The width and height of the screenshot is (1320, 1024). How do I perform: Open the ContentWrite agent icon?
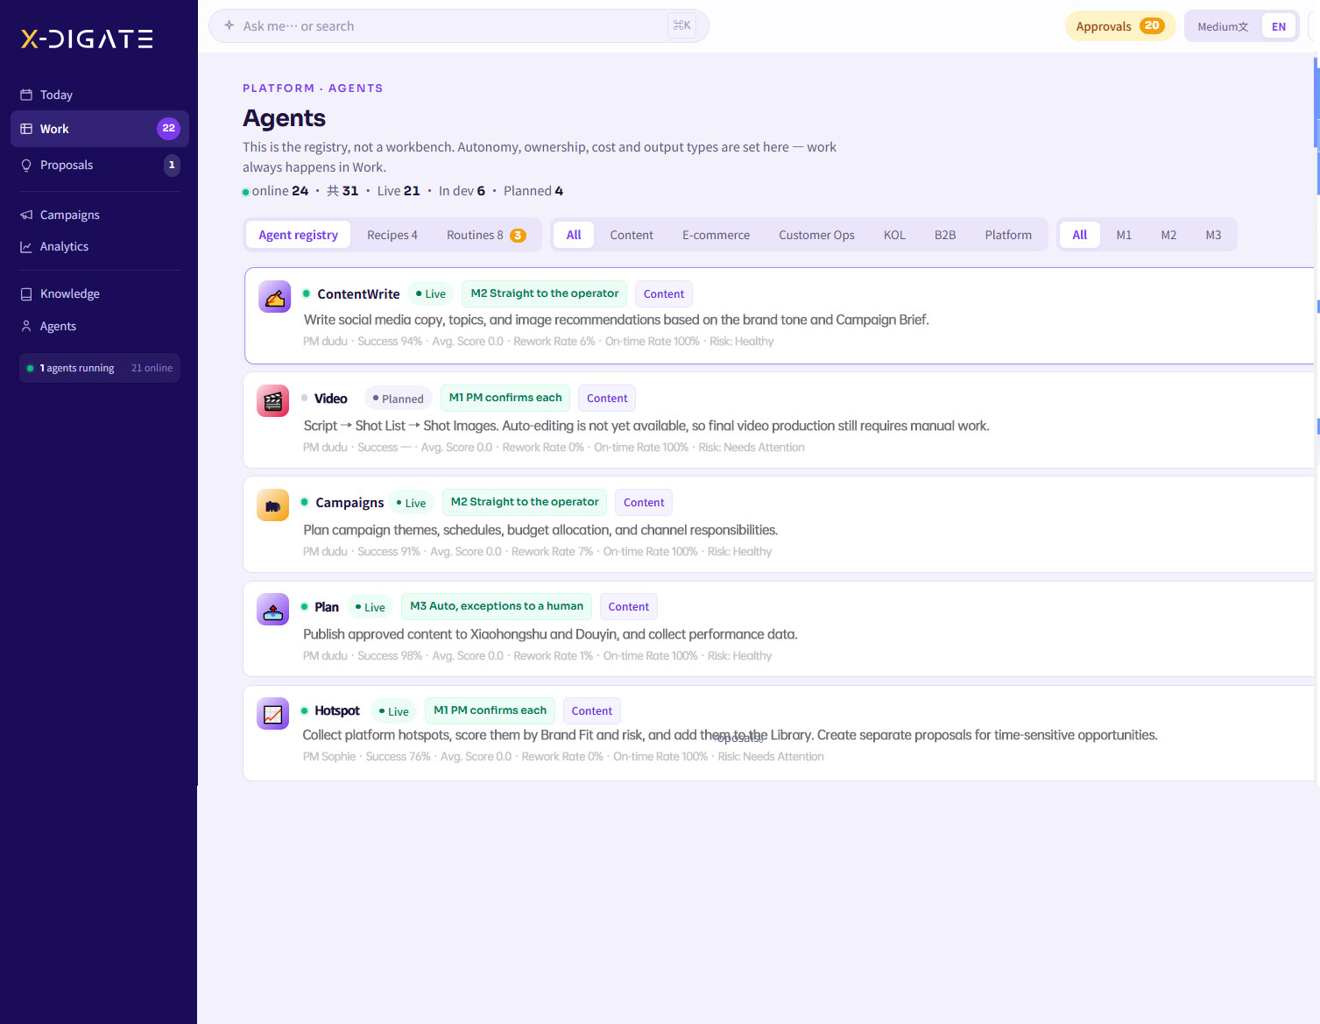tap(274, 297)
